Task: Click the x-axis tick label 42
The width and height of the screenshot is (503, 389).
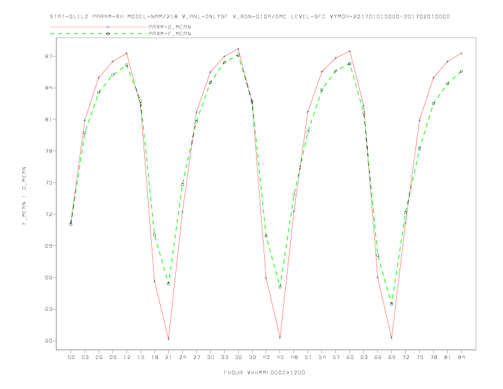Action: pyautogui.click(x=266, y=357)
